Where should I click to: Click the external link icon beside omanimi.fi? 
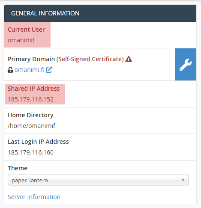click(x=49, y=70)
